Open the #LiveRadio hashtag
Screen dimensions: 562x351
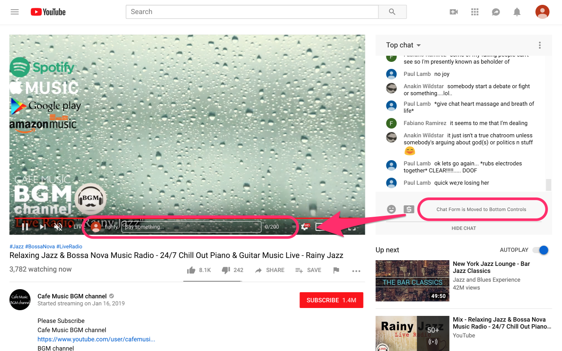click(69, 247)
